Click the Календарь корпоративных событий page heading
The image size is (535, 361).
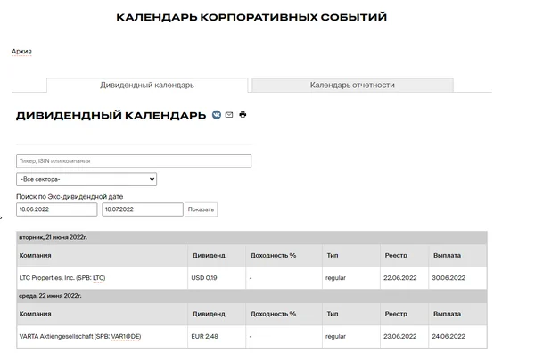tap(251, 18)
